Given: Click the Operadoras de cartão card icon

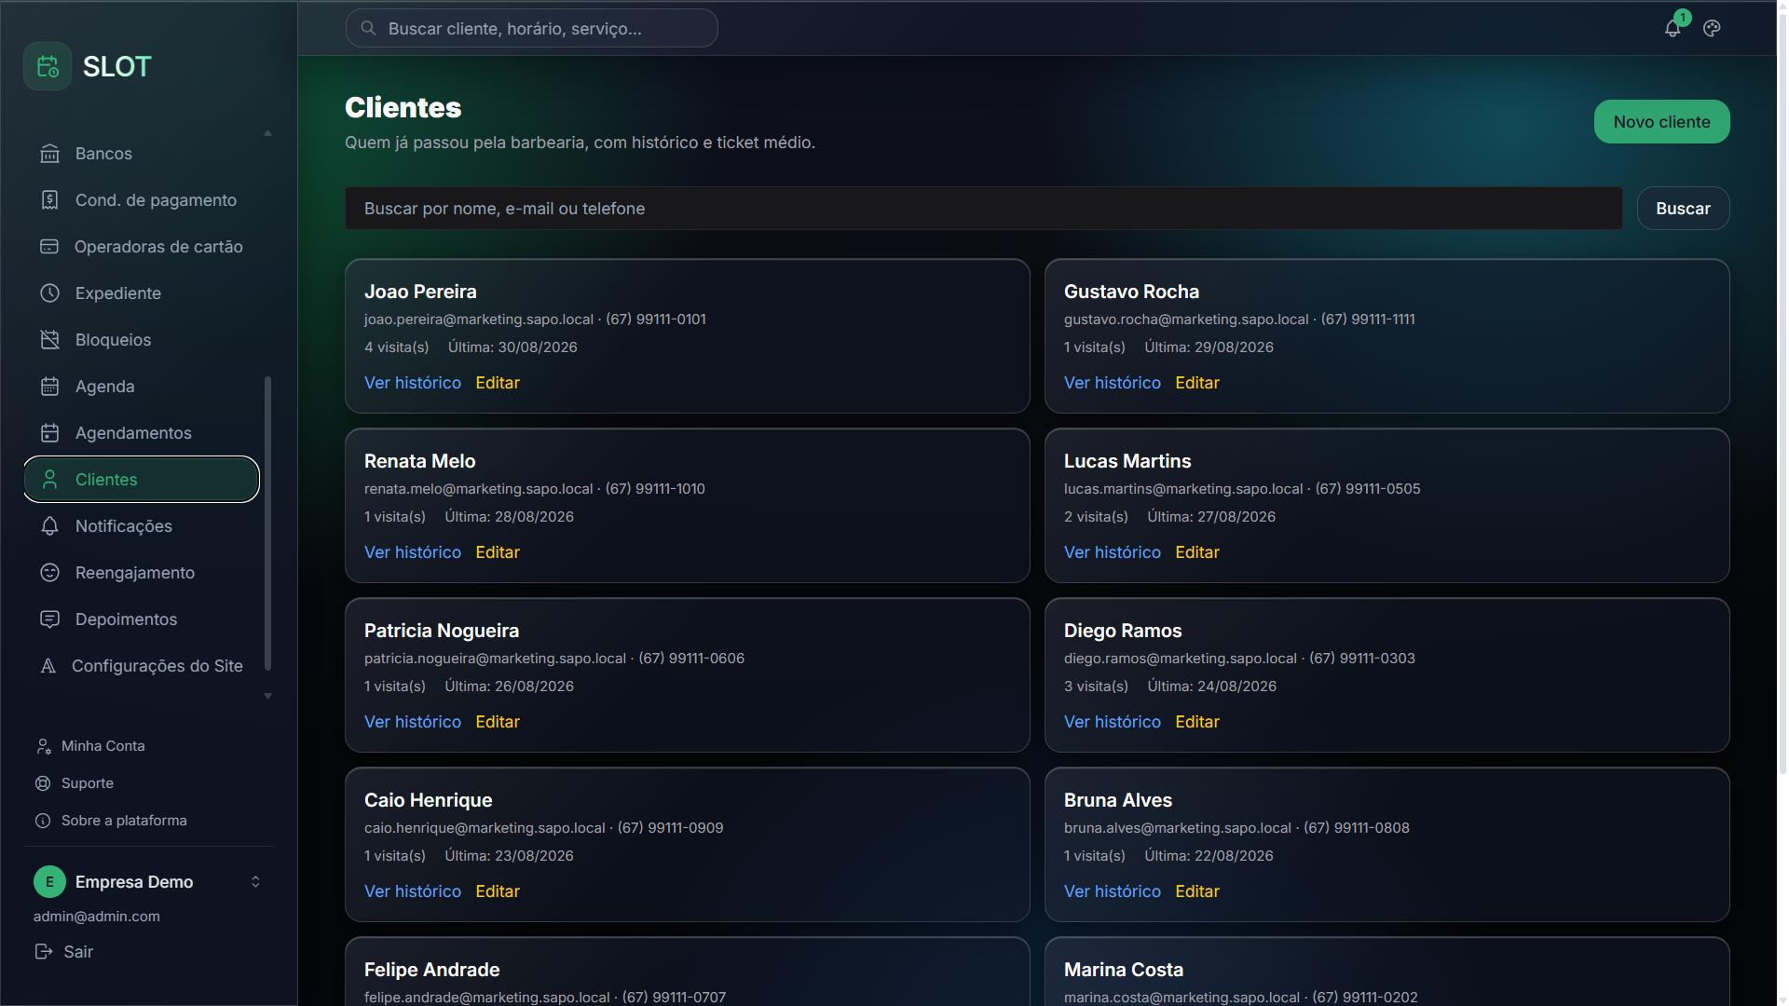Looking at the screenshot, I should 49,247.
